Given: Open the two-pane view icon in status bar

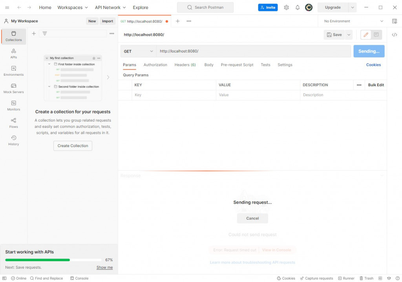Looking at the screenshot, I should pyautogui.click(x=380, y=278).
